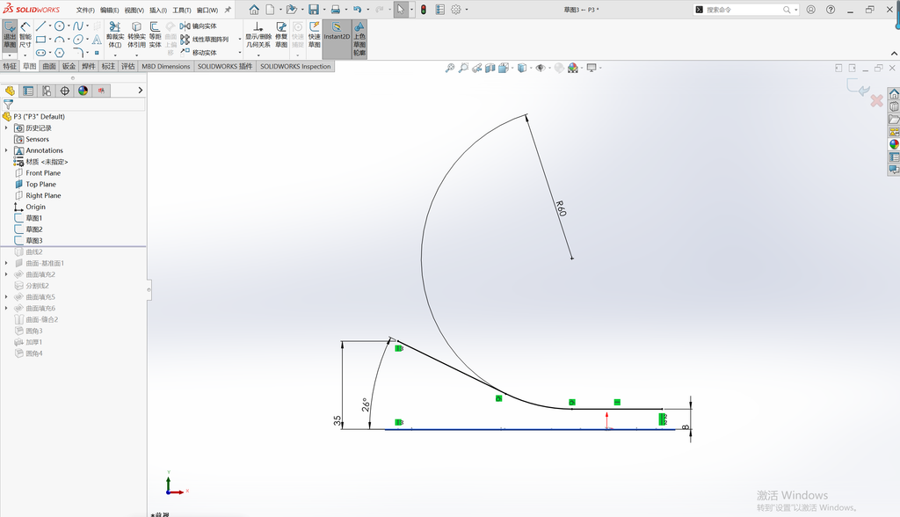This screenshot has height=517, width=900.
Task: Open the Exit Sketch dropdown arrow
Action: pos(10,55)
